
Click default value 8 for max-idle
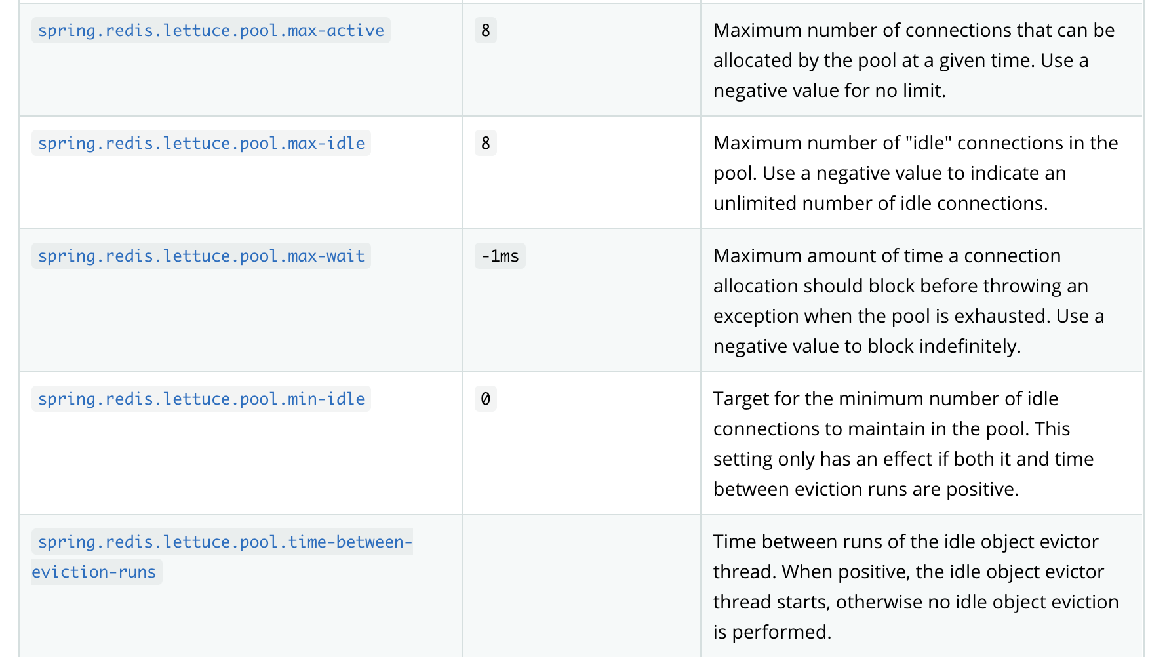pos(485,143)
